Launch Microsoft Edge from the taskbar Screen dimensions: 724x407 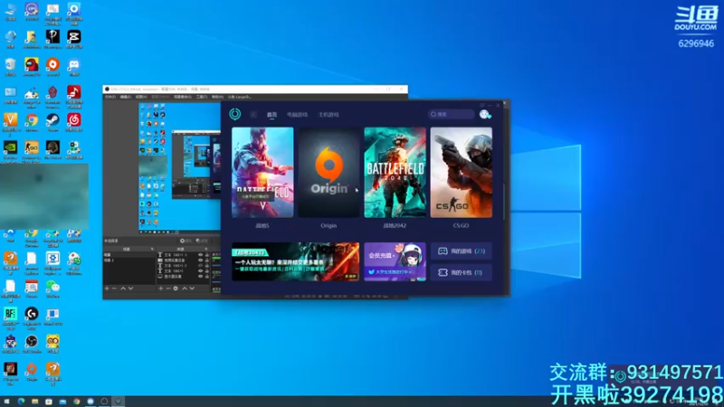point(21,402)
